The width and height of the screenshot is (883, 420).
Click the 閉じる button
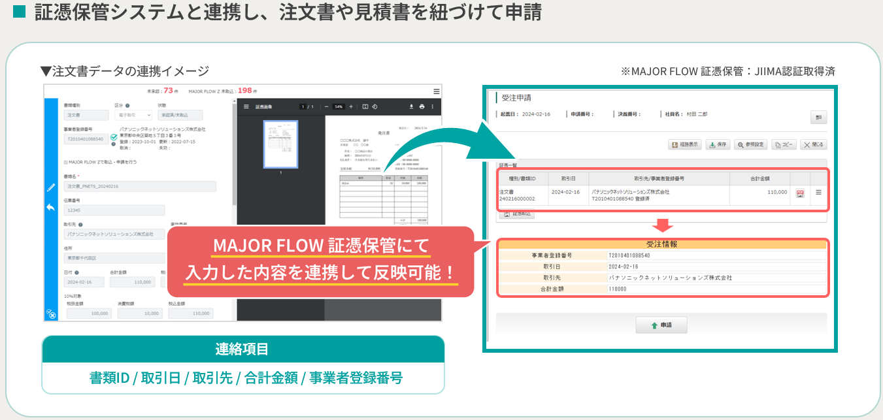814,144
